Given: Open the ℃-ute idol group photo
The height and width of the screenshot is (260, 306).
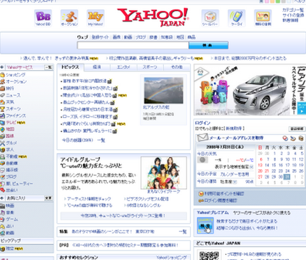Looking at the screenshot, I should (x=164, y=173).
